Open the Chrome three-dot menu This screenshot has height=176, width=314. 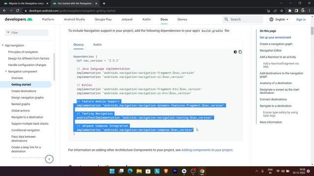coord(310,11)
